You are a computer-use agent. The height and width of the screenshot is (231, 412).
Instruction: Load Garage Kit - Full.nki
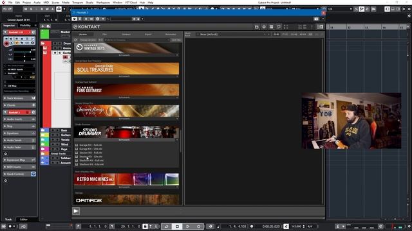click(x=91, y=145)
